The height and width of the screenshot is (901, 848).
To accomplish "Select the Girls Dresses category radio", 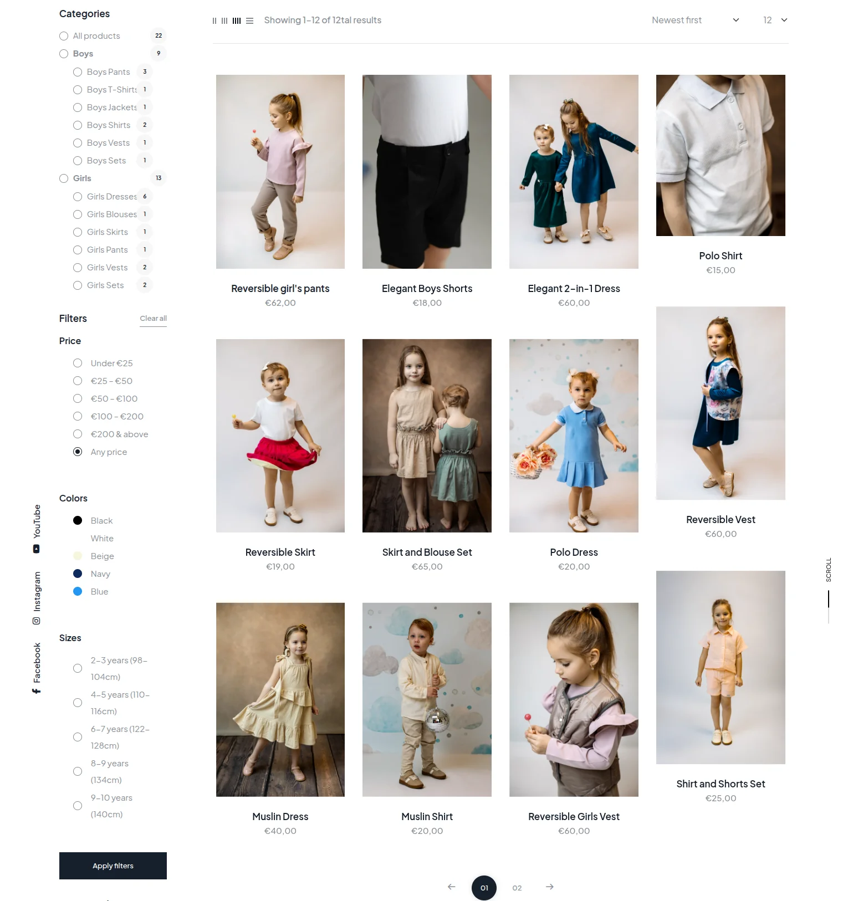I will pos(78,197).
